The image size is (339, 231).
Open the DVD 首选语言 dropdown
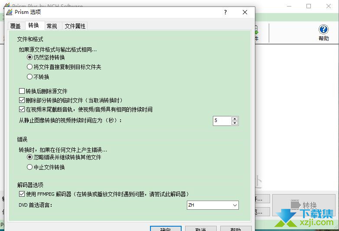(x=213, y=205)
